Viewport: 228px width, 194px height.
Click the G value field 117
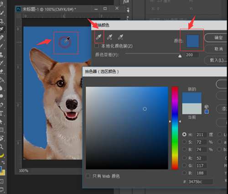click(x=201, y=166)
